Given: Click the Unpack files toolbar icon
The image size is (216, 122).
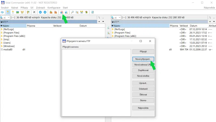Looking at the screenshot, I should click(56, 12).
